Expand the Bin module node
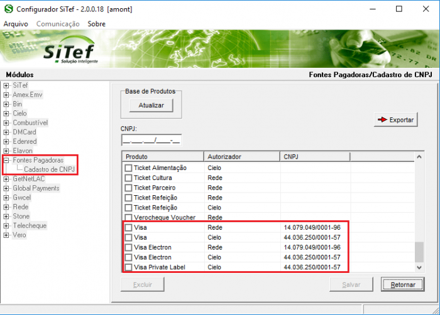The image size is (440, 315). coord(6,104)
